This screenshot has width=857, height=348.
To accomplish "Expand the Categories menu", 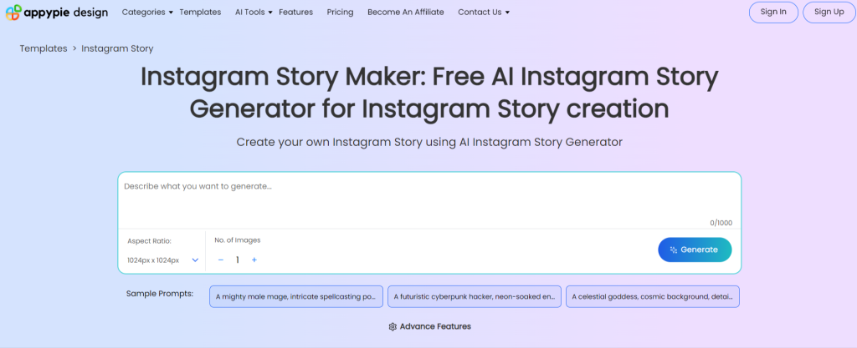I will [147, 13].
